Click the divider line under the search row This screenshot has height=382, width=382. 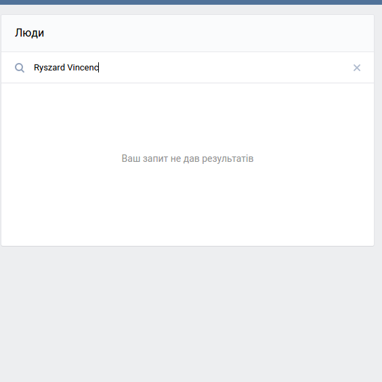[x=188, y=83]
